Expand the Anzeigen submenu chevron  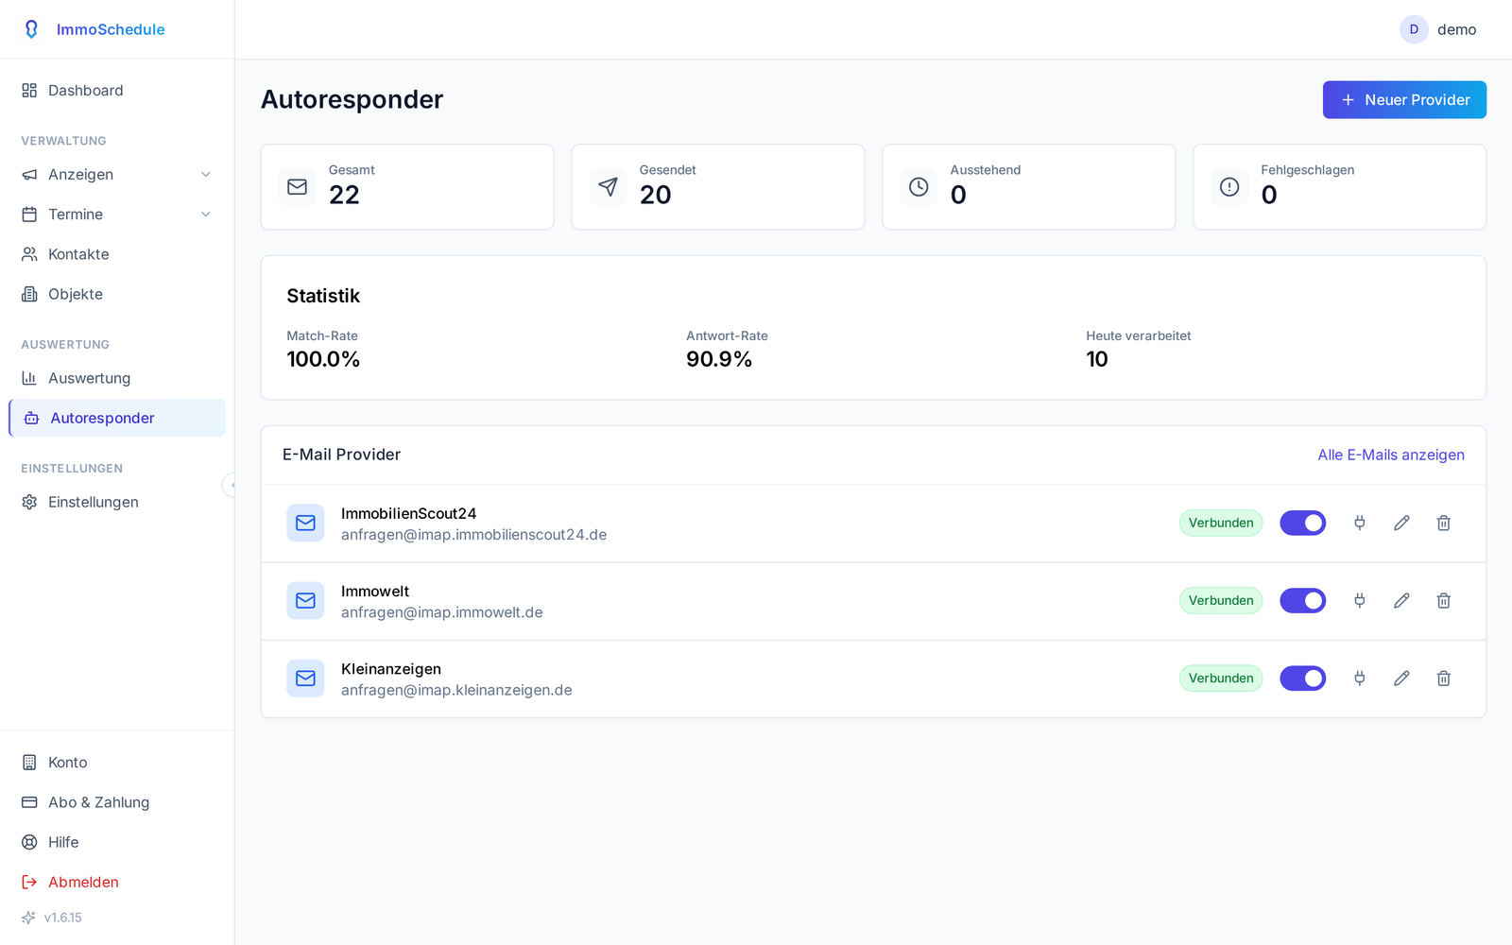click(x=206, y=175)
